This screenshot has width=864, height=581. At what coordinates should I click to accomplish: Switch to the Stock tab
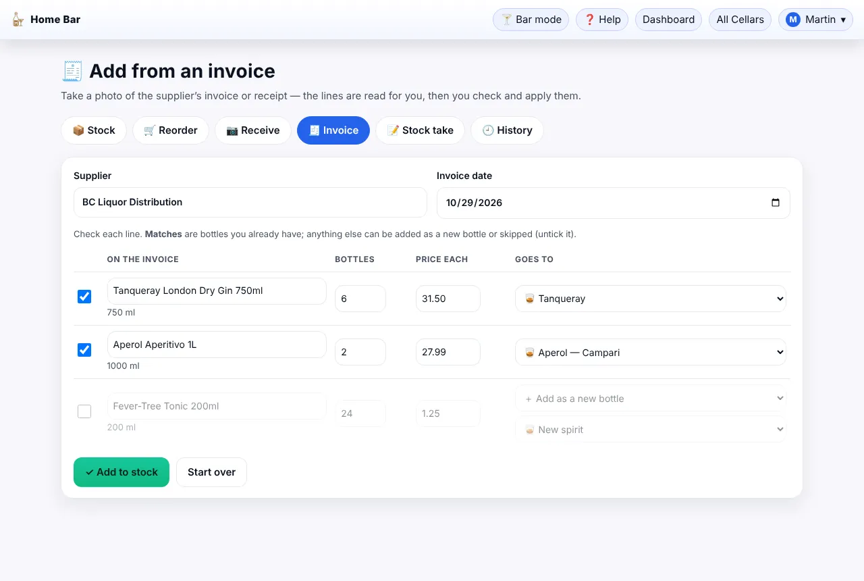coord(94,130)
